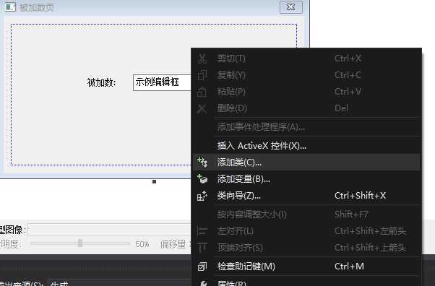Click the 偏移量 label
Image resolution: width=435 pixels, height=286 pixels.
(x=173, y=244)
